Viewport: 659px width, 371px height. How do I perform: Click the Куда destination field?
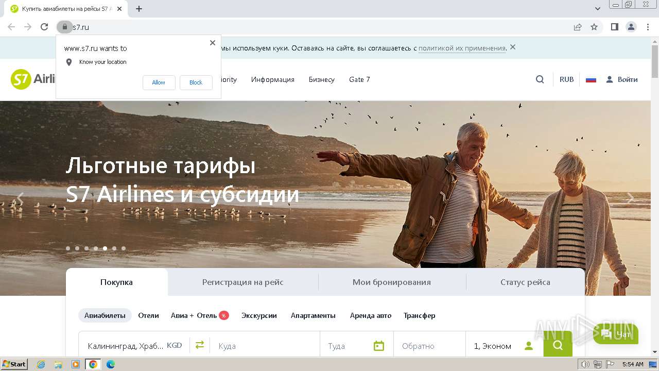[265, 346]
